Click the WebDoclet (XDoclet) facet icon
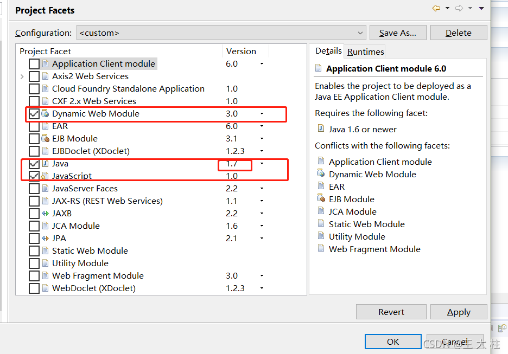This screenshot has height=354, width=508. pos(46,288)
